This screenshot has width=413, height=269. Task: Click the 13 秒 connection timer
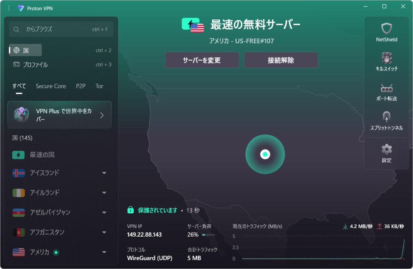193,210
